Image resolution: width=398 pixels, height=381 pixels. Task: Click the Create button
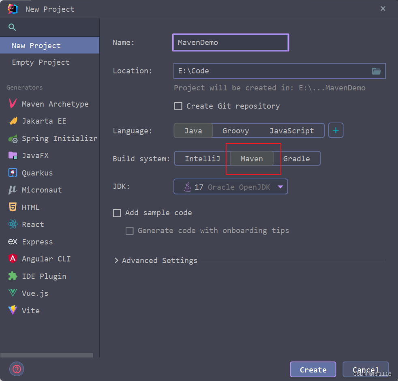pyautogui.click(x=313, y=370)
